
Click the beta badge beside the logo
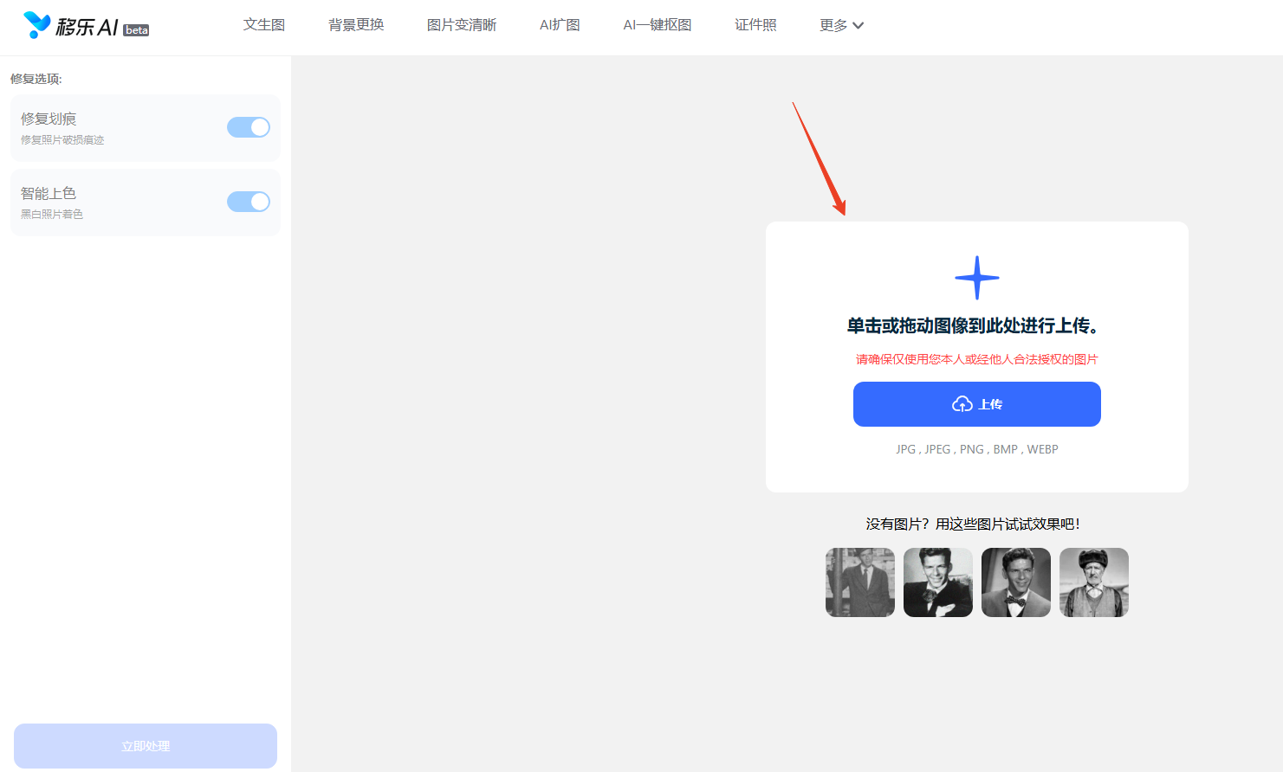click(x=136, y=30)
